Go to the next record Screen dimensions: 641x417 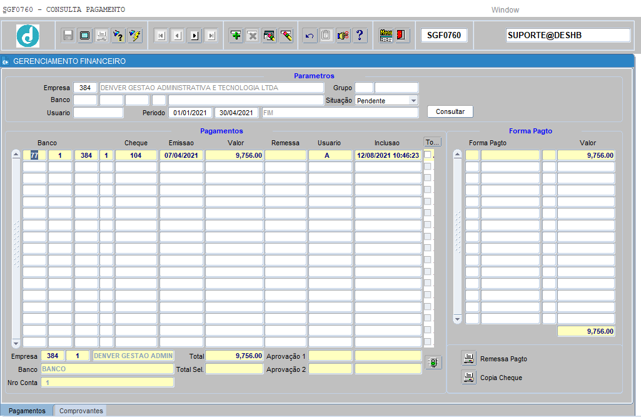point(194,36)
